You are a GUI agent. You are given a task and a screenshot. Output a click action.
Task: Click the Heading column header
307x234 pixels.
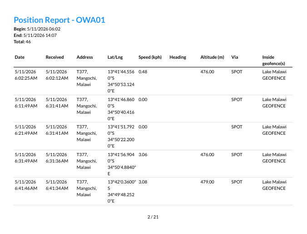point(178,57)
